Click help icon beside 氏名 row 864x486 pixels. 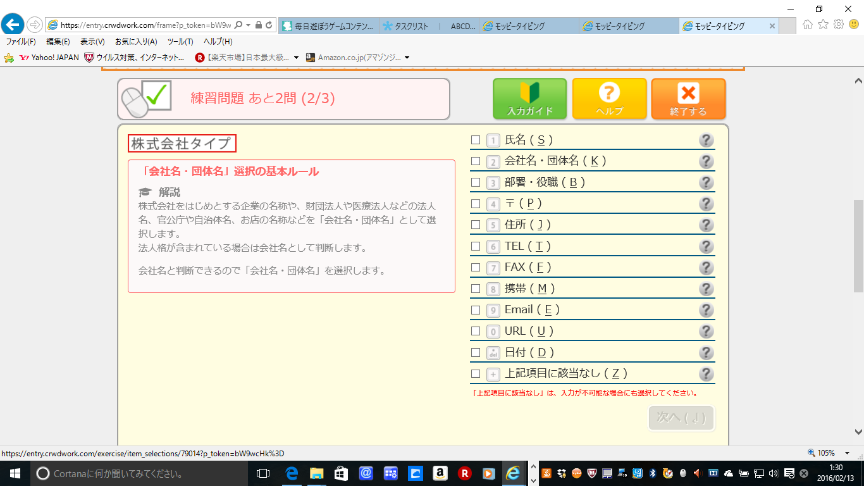(x=706, y=140)
